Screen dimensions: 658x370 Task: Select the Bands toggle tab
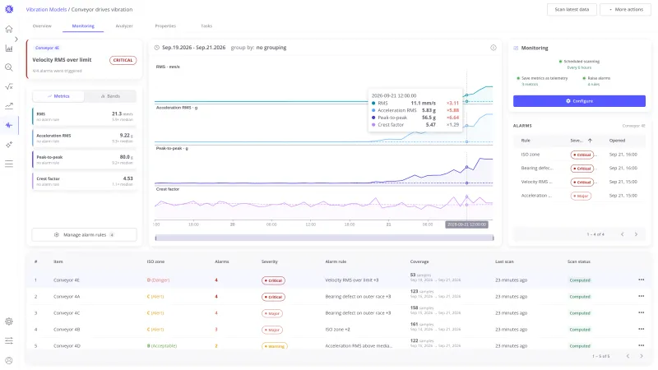click(110, 96)
